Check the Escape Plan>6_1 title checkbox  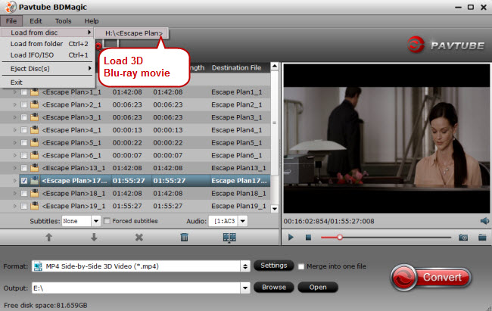[24, 155]
